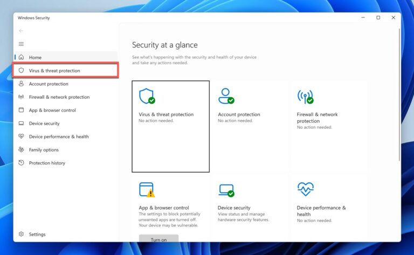Click the Firewall & network antenna tile icon

click(x=305, y=97)
